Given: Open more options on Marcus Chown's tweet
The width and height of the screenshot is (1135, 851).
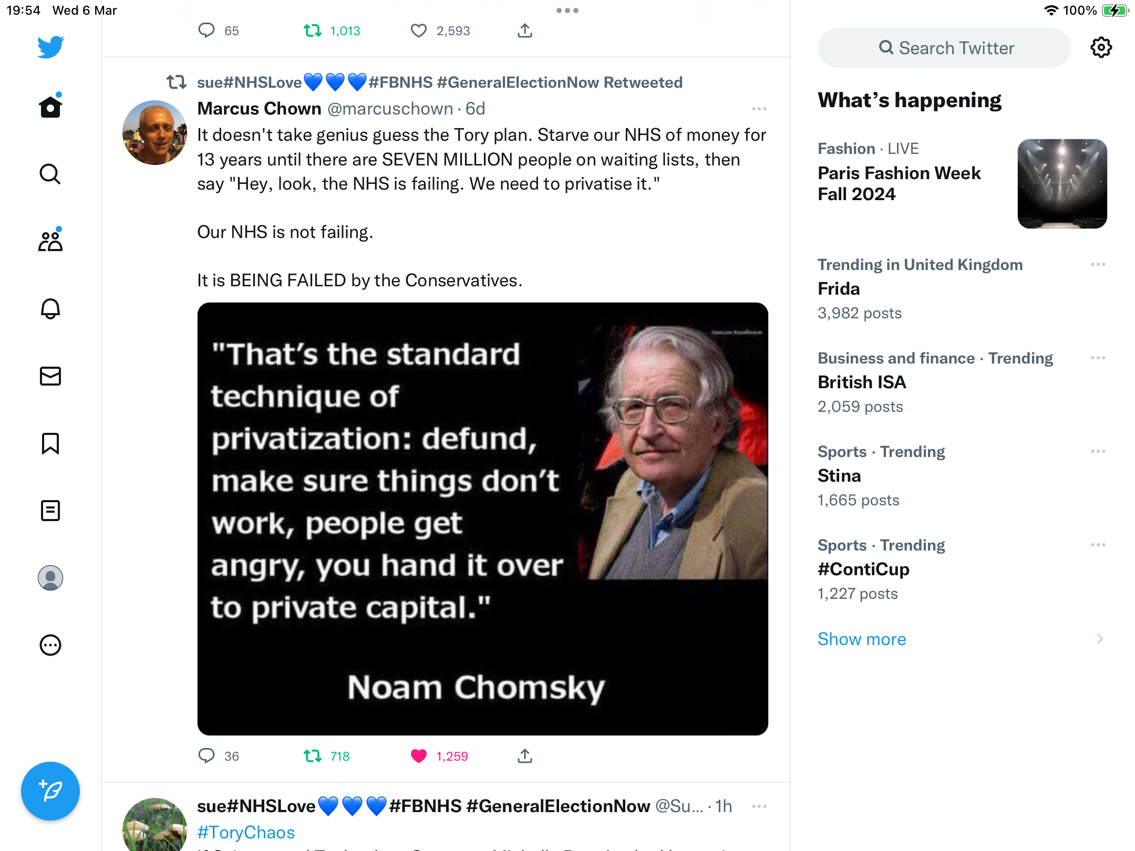Looking at the screenshot, I should (x=759, y=109).
